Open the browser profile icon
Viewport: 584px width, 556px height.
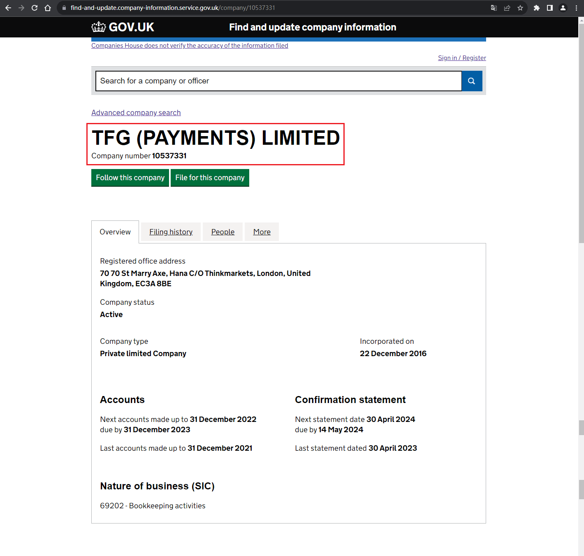click(x=563, y=8)
